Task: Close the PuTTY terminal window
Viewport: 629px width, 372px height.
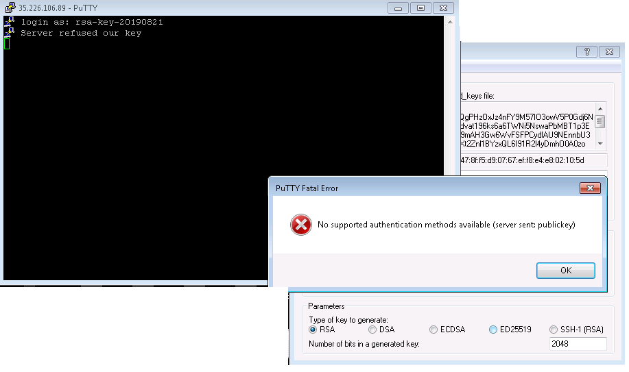Action: coord(443,8)
